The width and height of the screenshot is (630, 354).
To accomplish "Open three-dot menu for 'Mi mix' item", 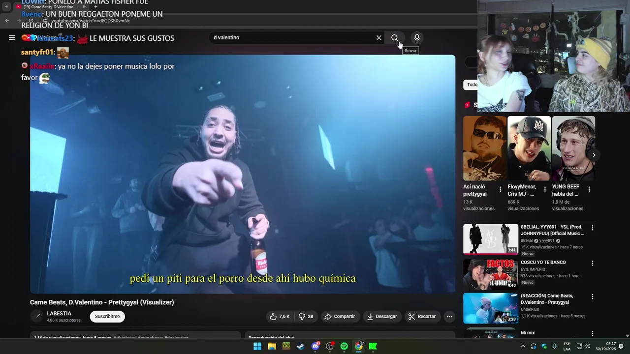I will 593,333.
